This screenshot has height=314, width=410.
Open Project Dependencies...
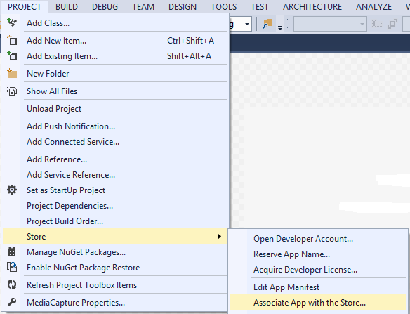tap(115, 205)
